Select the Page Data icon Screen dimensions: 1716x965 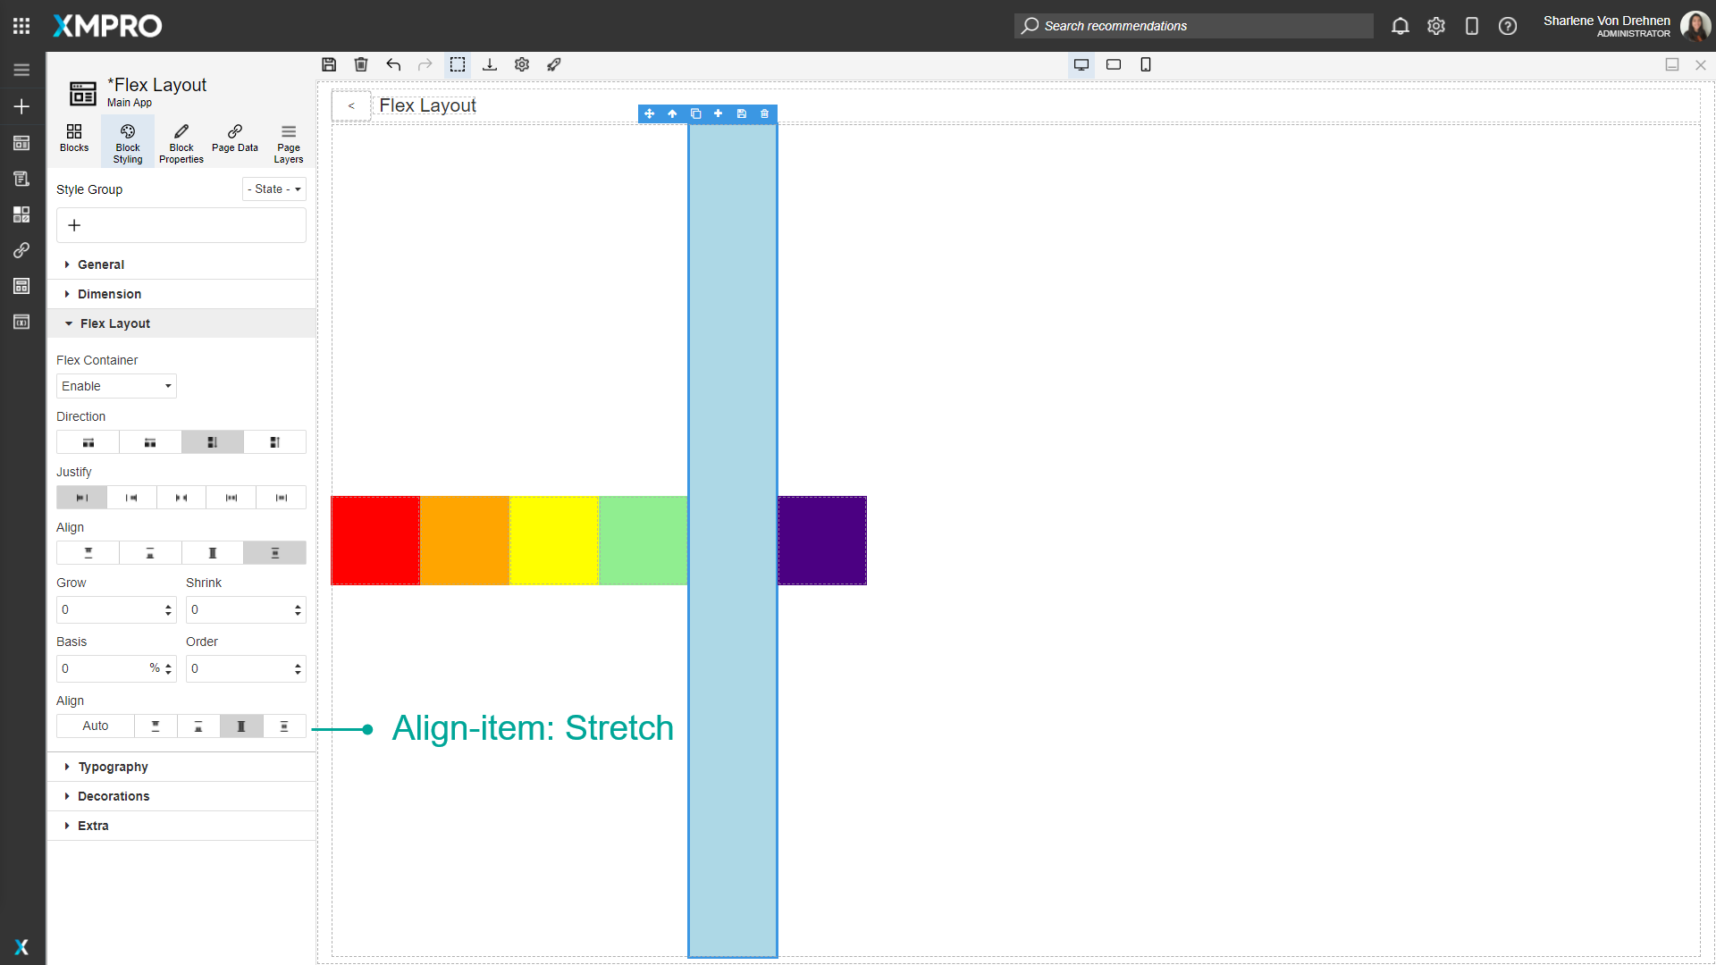234,140
